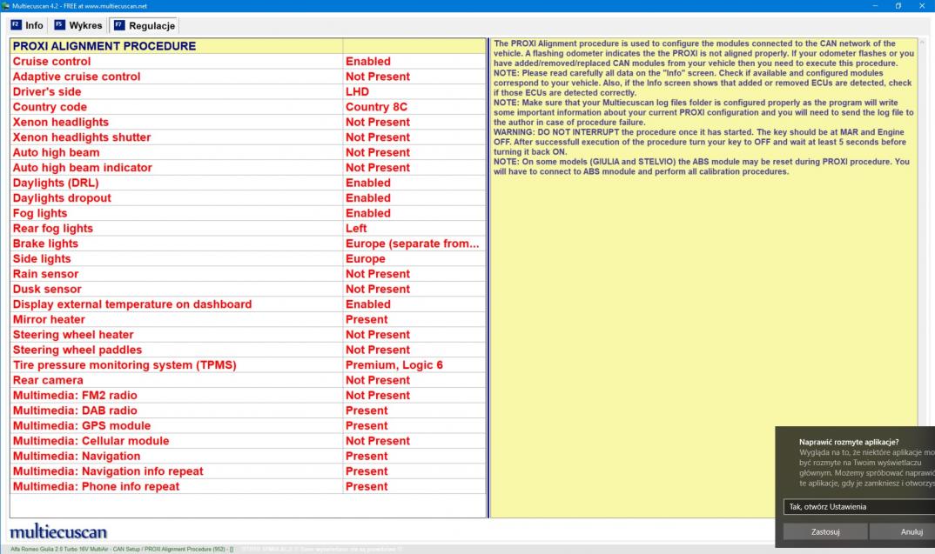Switch to the Wykres tab
The width and height of the screenshot is (935, 554).
[x=78, y=25]
